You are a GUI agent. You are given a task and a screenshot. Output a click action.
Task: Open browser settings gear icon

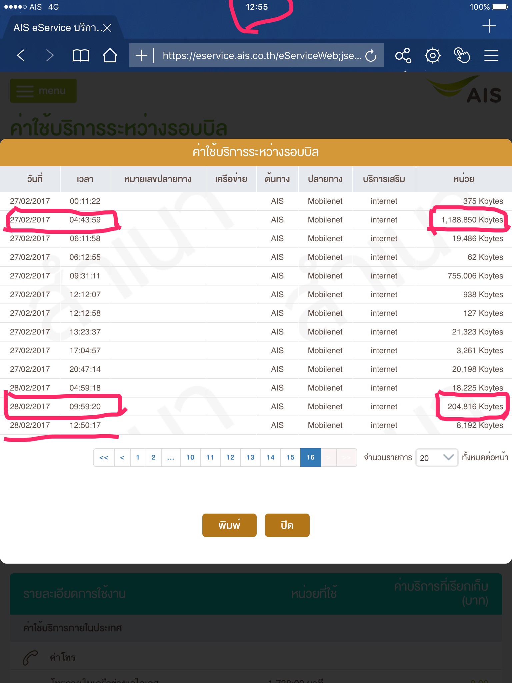point(433,55)
